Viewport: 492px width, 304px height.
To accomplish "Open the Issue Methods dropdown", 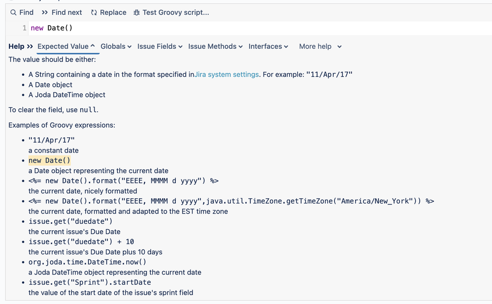I will [212, 46].
